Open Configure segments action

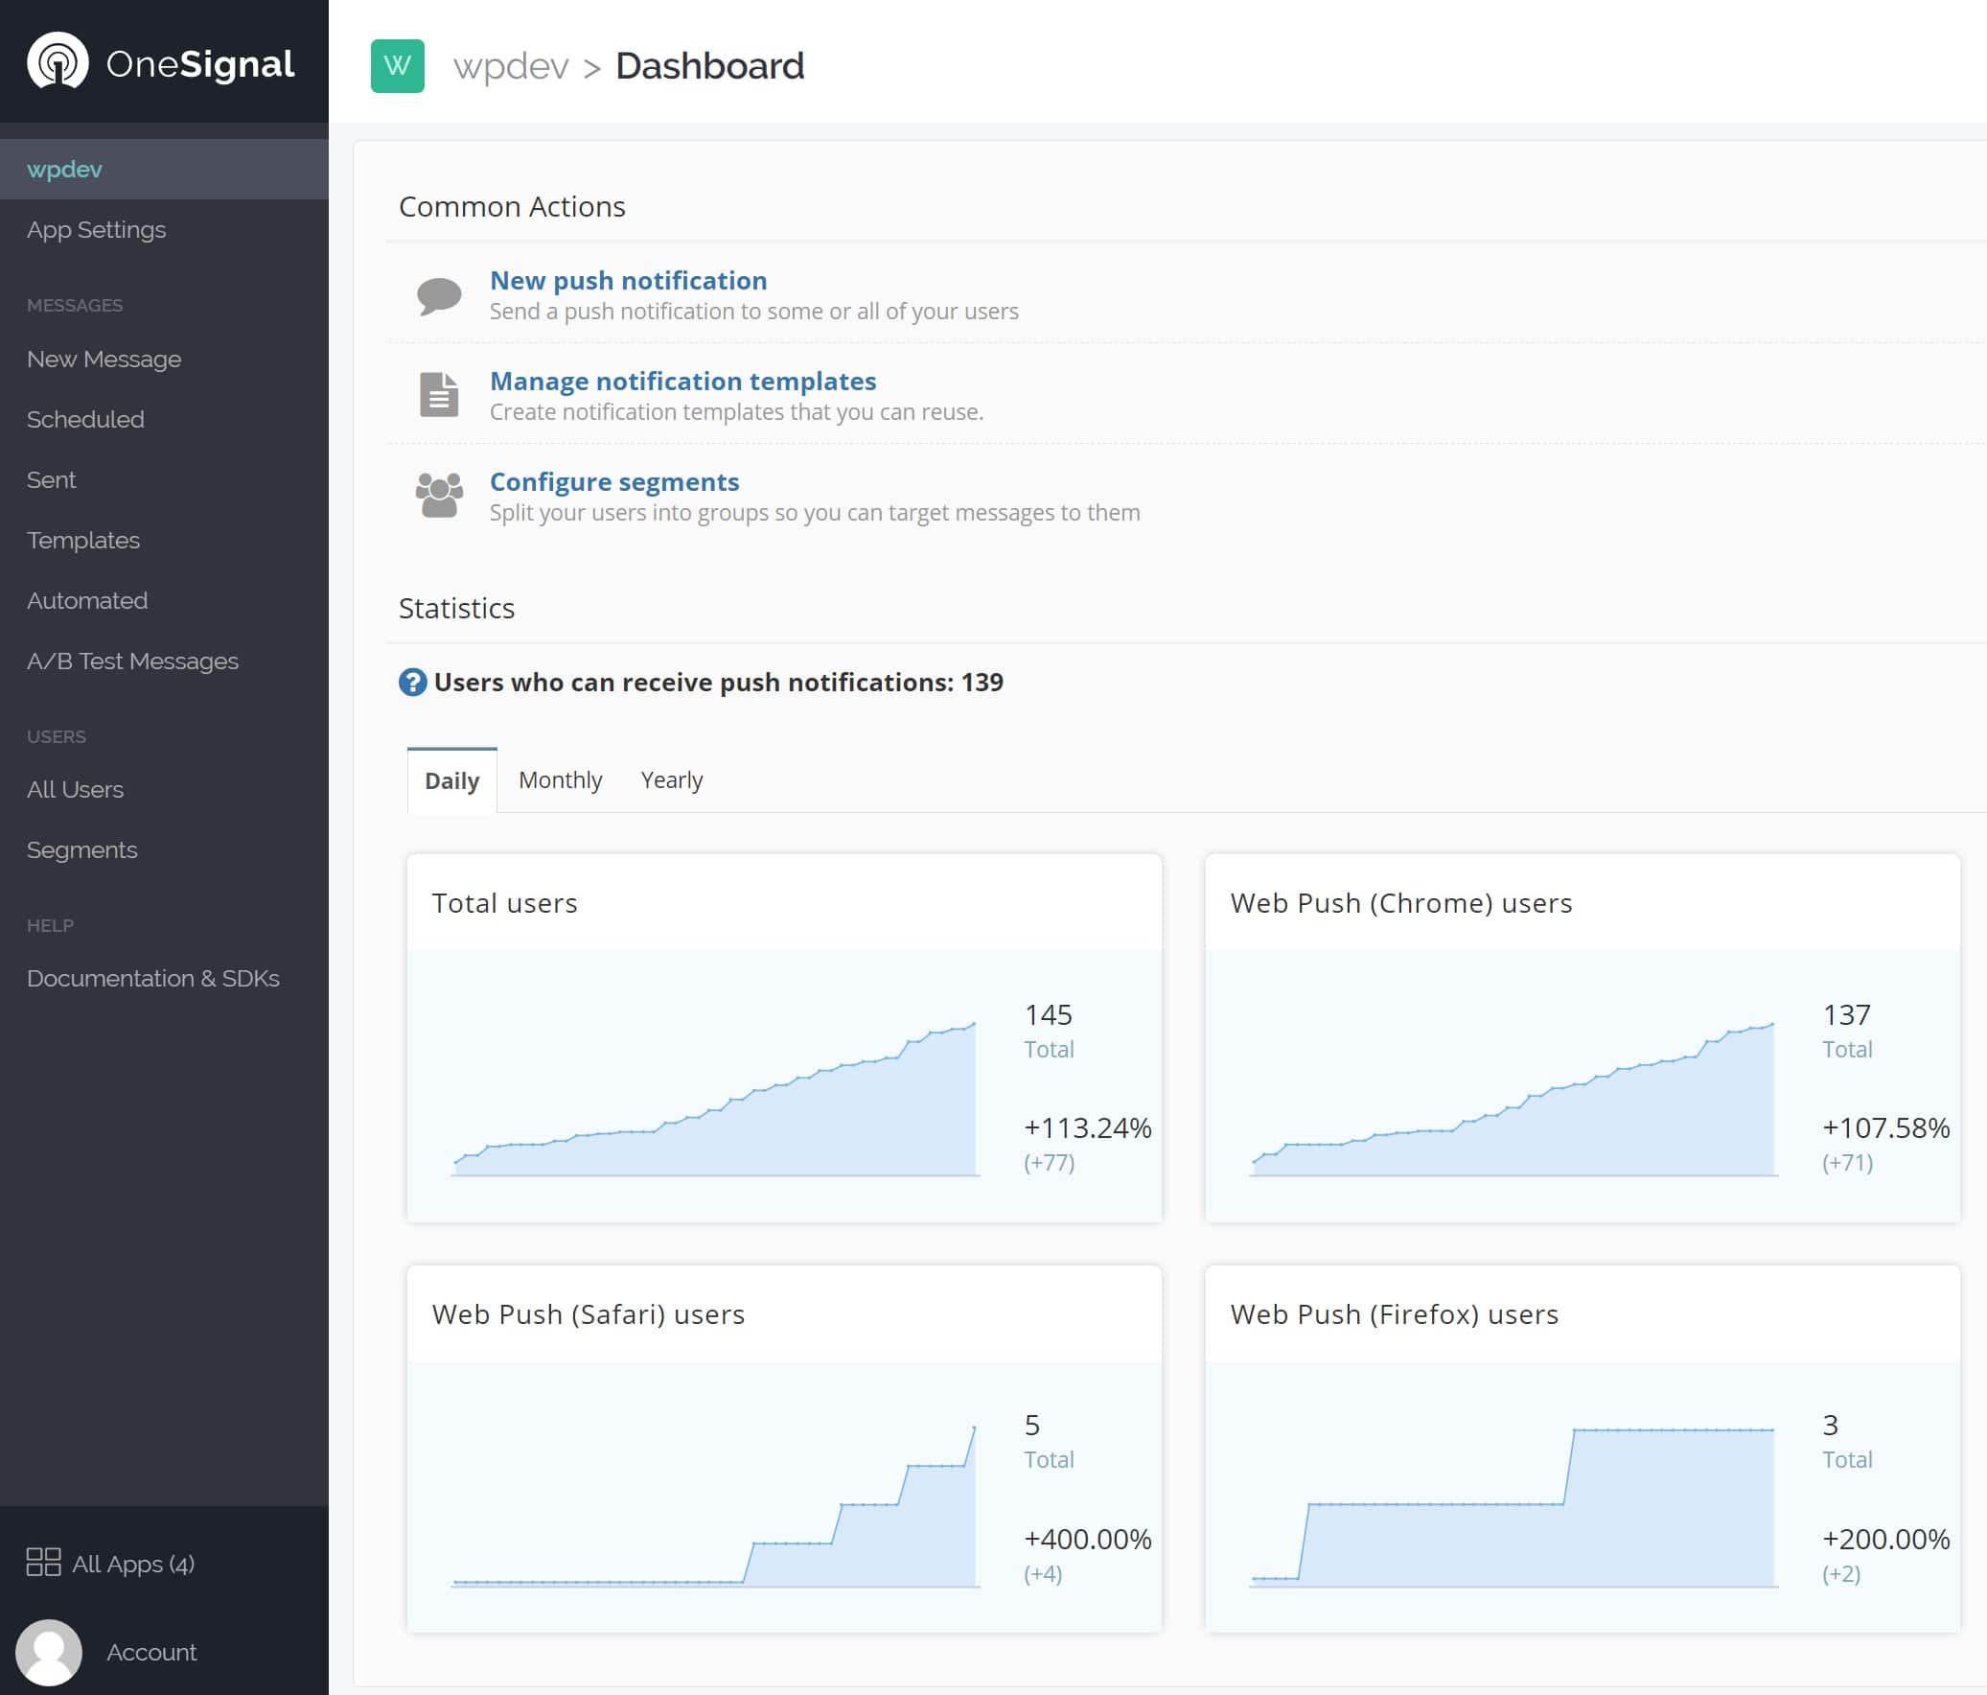click(613, 481)
